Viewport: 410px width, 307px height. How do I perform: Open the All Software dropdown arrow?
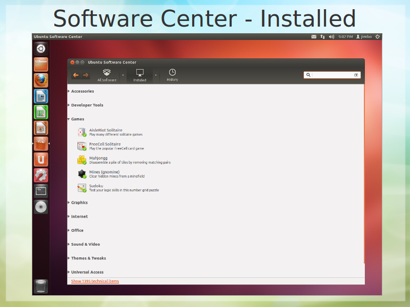[123, 75]
